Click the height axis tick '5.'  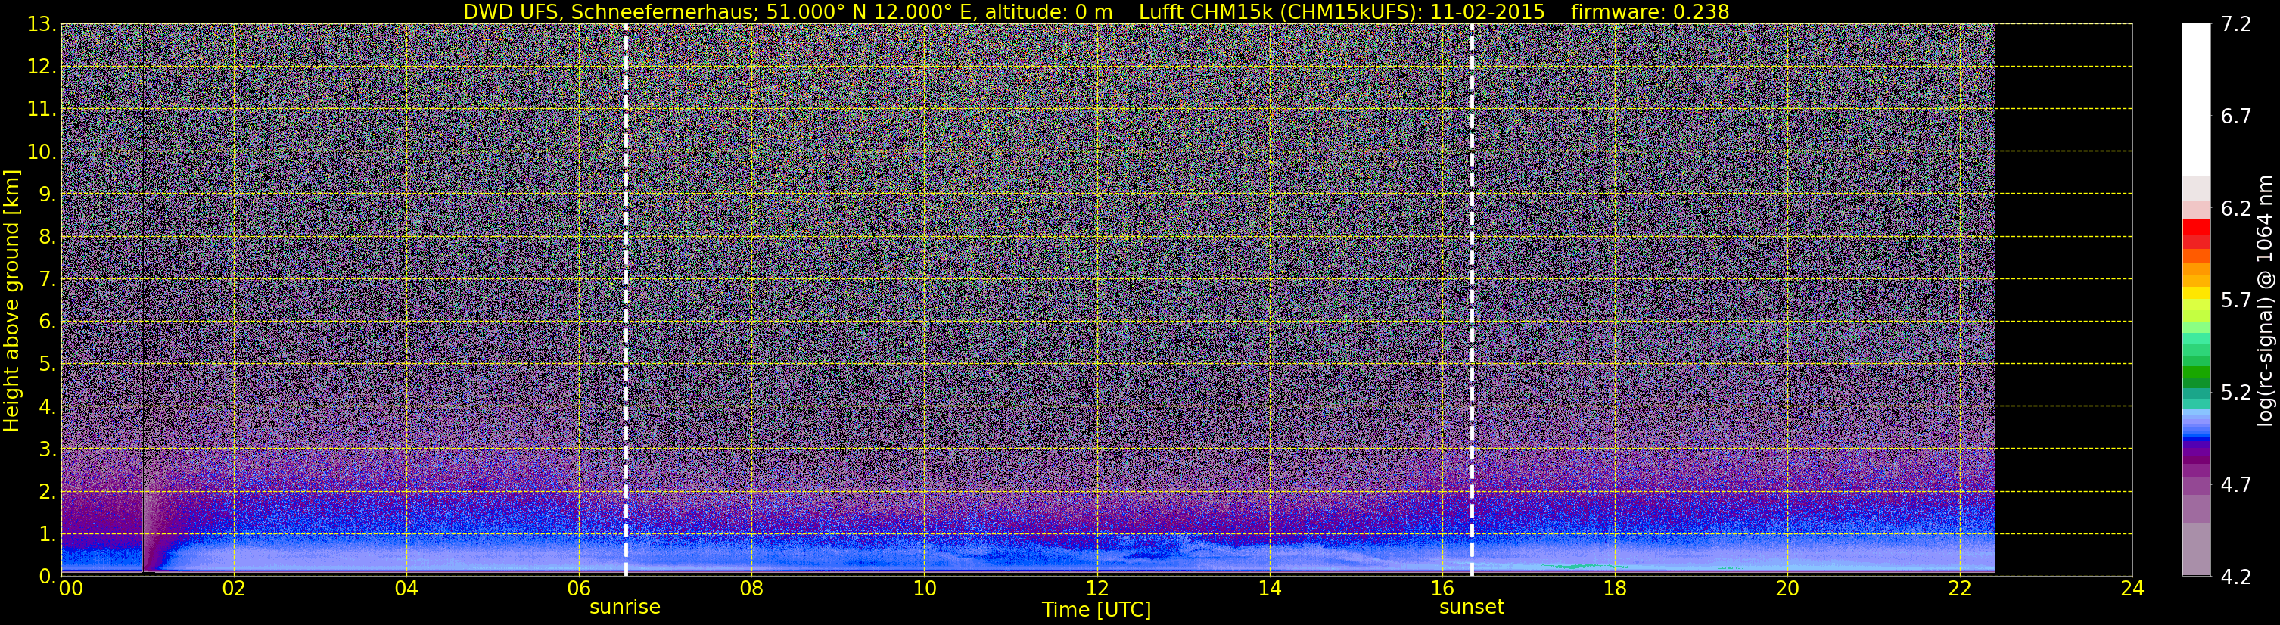(x=47, y=365)
